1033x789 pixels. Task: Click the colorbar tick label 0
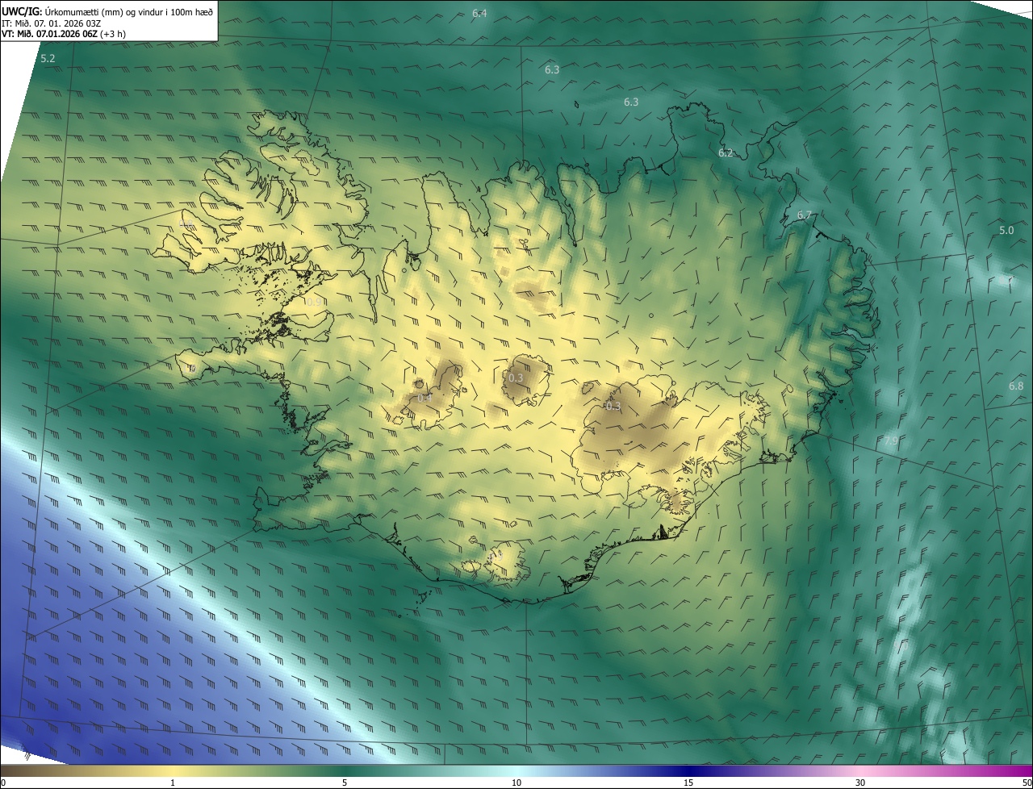click(3, 783)
